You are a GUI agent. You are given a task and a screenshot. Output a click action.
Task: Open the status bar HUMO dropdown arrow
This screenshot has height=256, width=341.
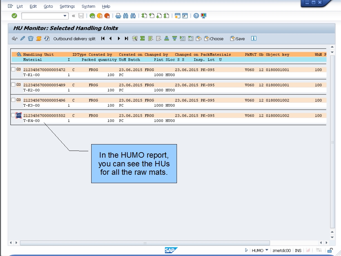point(267,250)
